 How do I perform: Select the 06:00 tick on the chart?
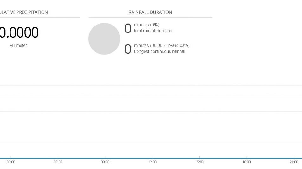[58, 162]
